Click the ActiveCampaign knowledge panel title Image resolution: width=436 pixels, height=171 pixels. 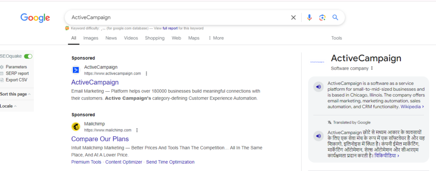click(x=366, y=59)
